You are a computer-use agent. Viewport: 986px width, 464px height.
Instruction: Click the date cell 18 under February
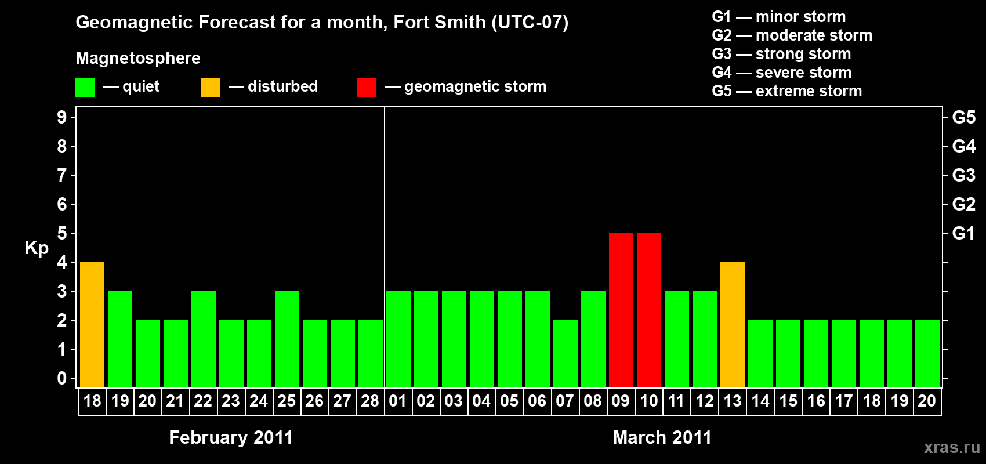click(92, 401)
